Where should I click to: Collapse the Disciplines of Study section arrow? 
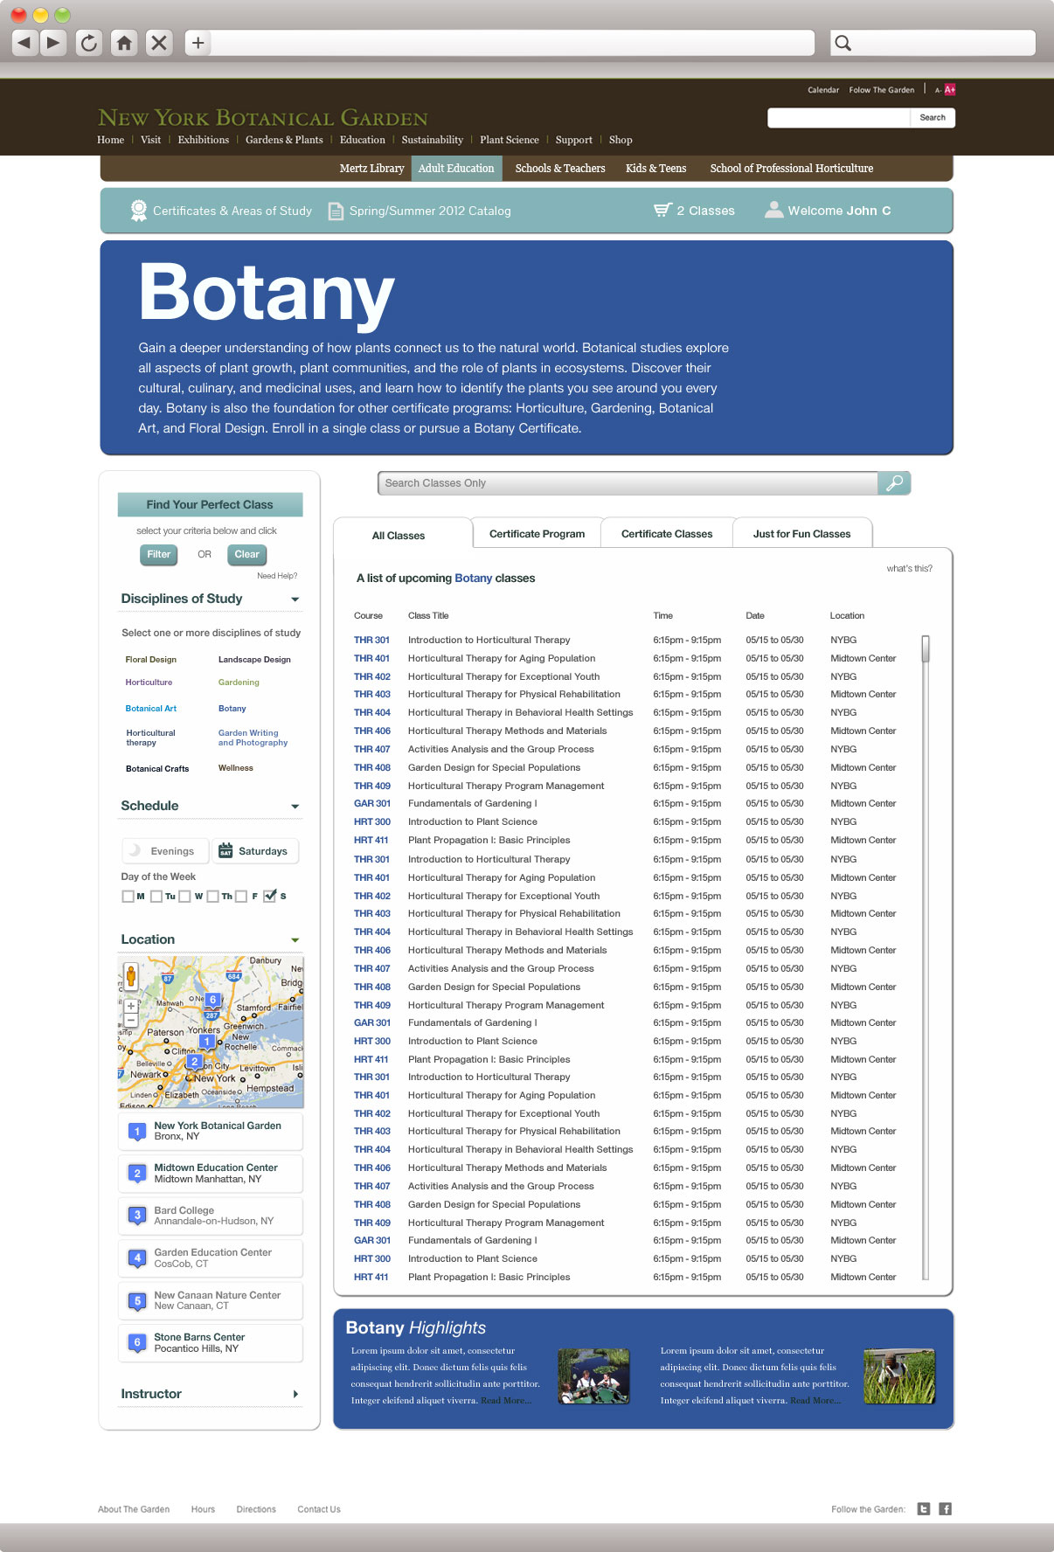point(295,599)
